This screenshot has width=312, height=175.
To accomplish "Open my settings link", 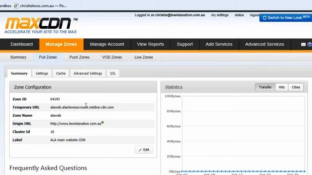I will (x=220, y=15).
